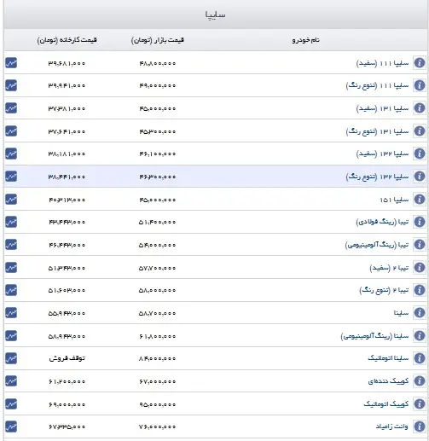Show price chart for تیبا 2 (سفید)

pyautogui.click(x=11, y=268)
